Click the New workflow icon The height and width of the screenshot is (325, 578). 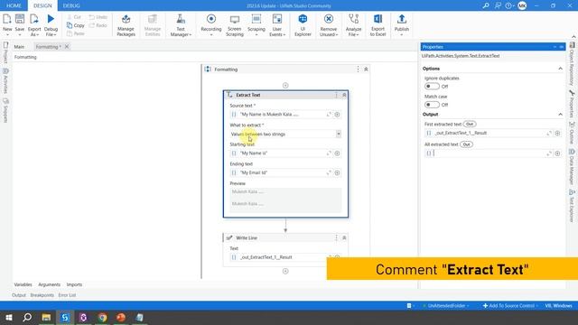pyautogui.click(x=7, y=24)
